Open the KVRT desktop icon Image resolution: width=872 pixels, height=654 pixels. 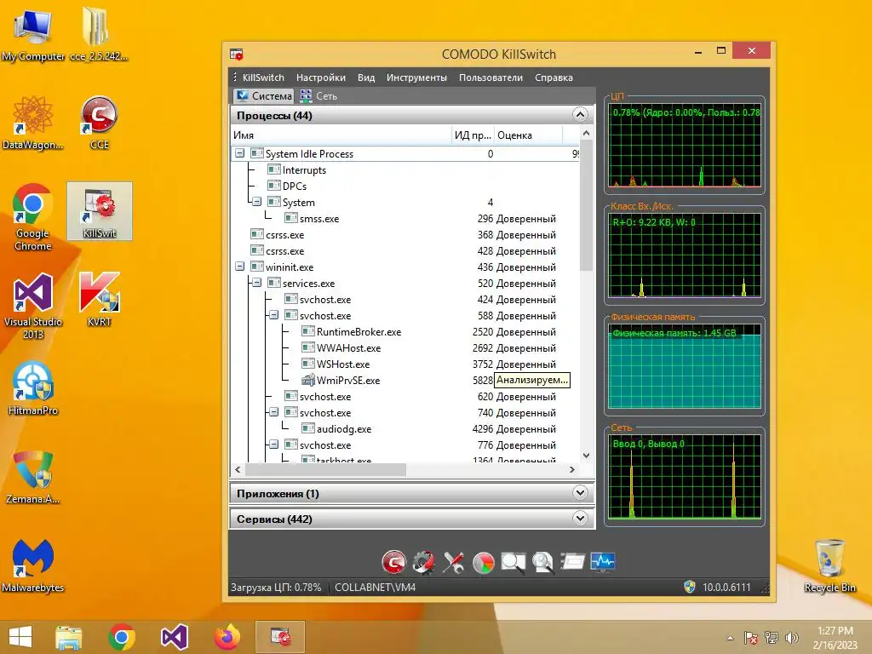click(x=99, y=299)
